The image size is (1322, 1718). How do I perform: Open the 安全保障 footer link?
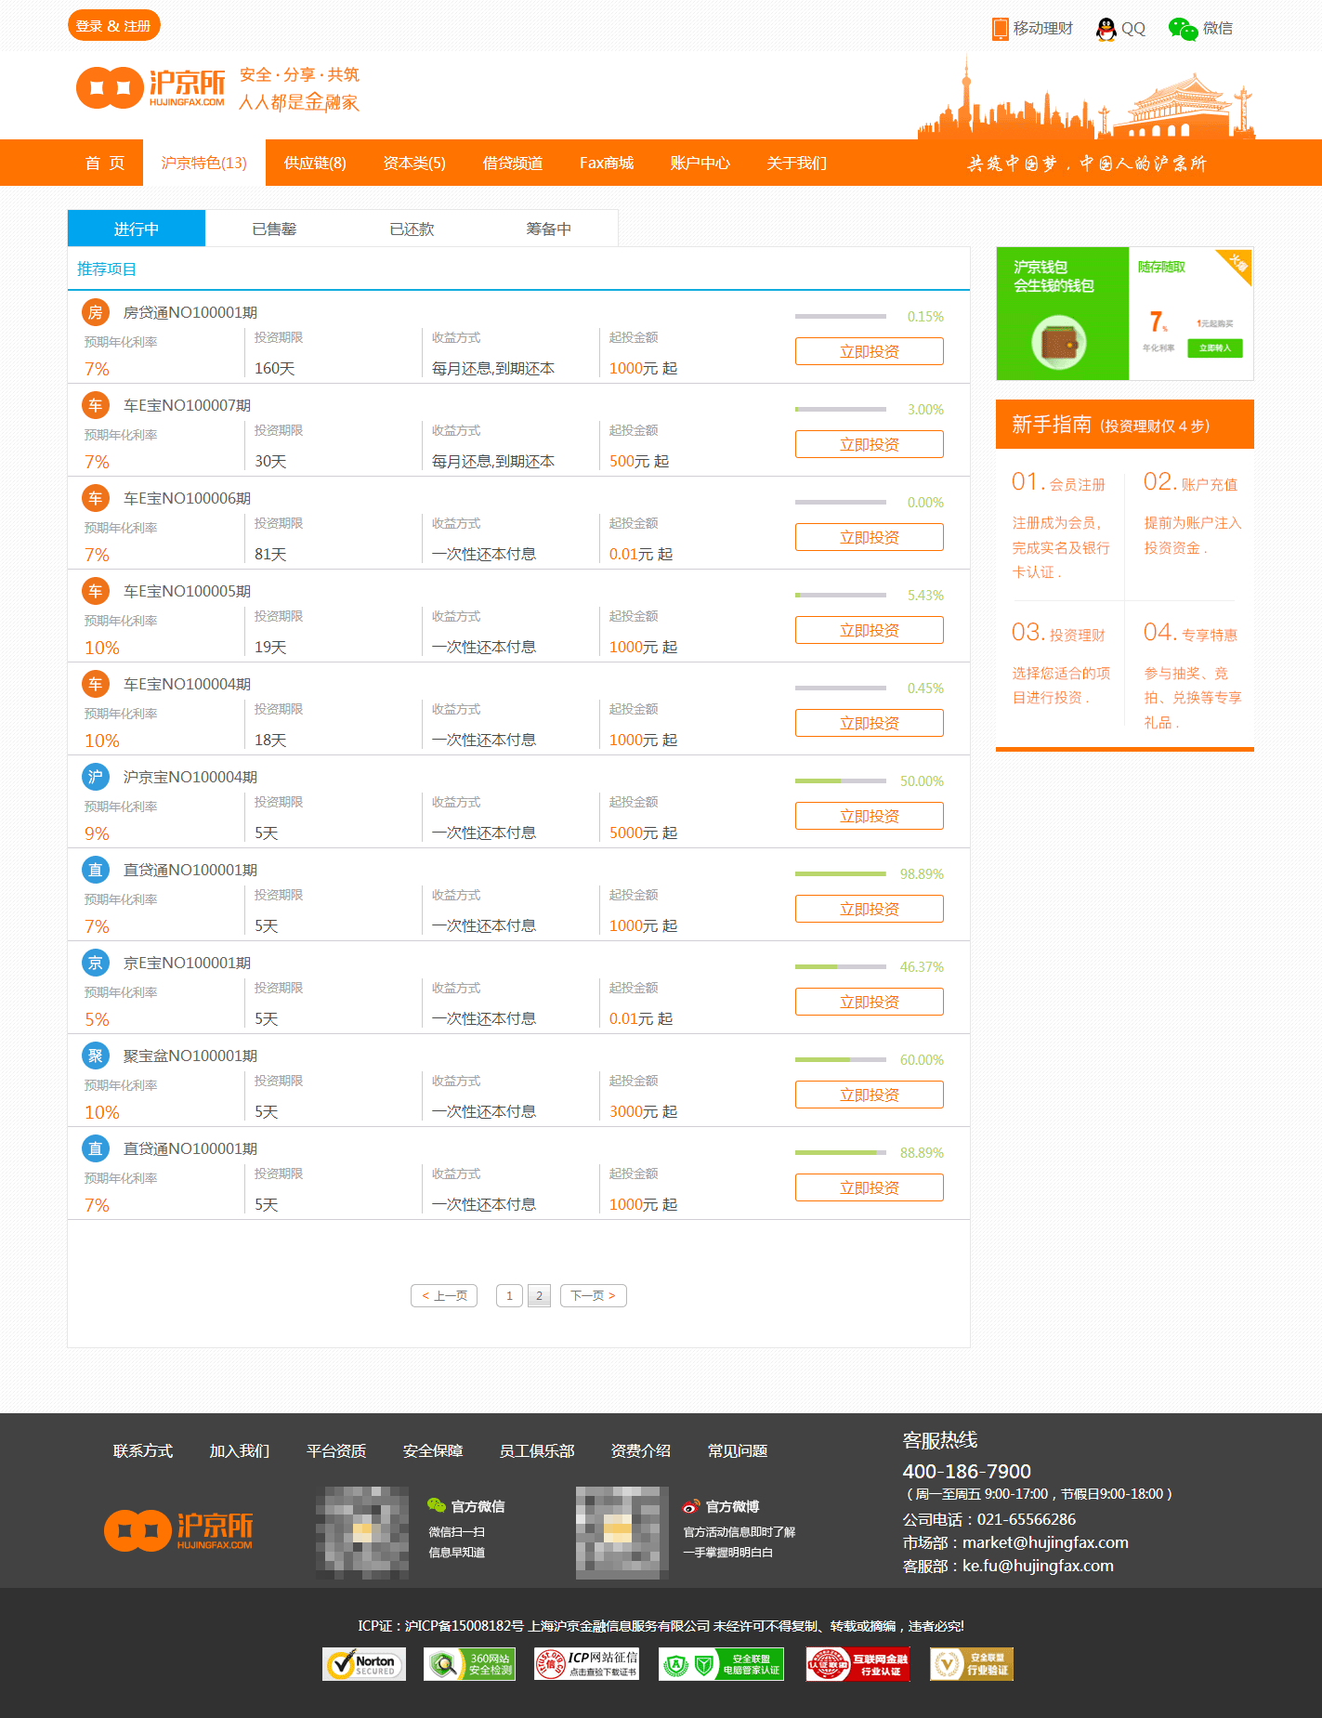(432, 1450)
